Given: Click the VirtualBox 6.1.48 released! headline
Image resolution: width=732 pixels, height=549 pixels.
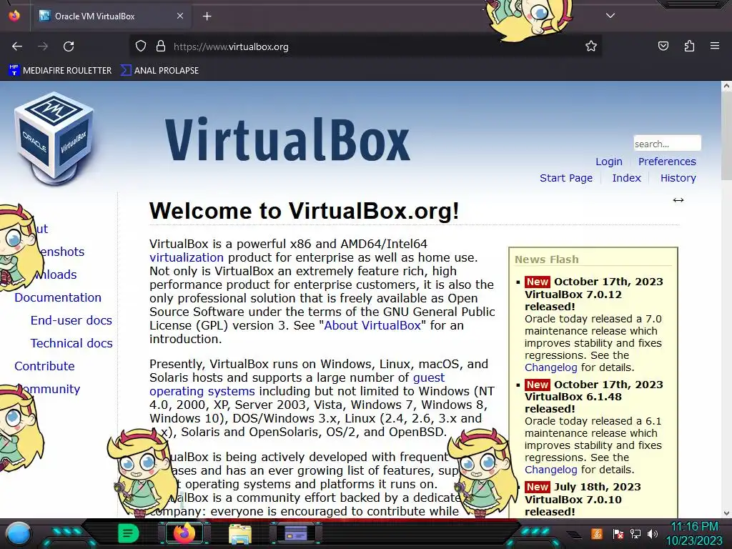Looking at the screenshot, I should pos(573,403).
